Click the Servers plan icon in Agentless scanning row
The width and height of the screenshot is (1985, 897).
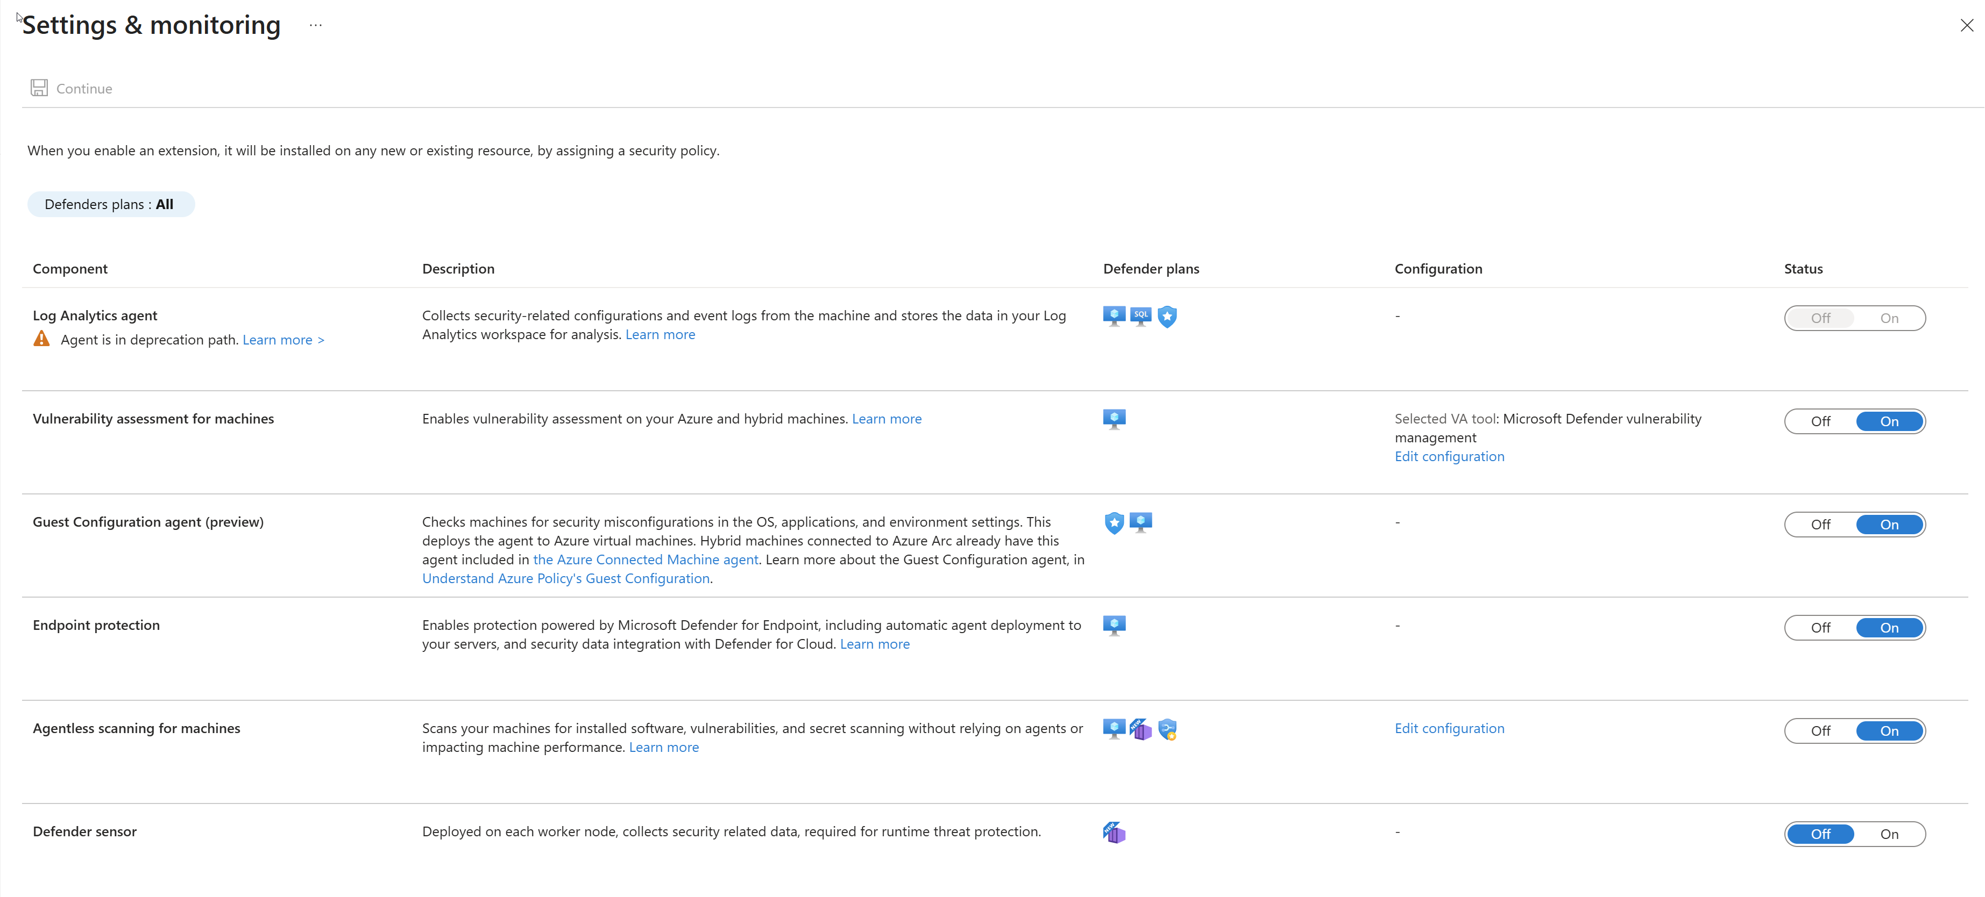click(x=1114, y=729)
